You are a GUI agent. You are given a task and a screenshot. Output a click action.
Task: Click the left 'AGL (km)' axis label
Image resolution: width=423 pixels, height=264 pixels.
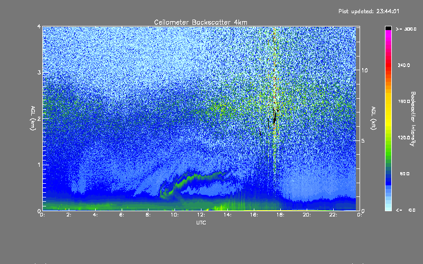(33, 118)
